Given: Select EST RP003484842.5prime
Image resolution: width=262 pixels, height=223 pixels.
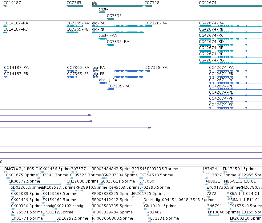Looking at the screenshot, I should point(112,169).
